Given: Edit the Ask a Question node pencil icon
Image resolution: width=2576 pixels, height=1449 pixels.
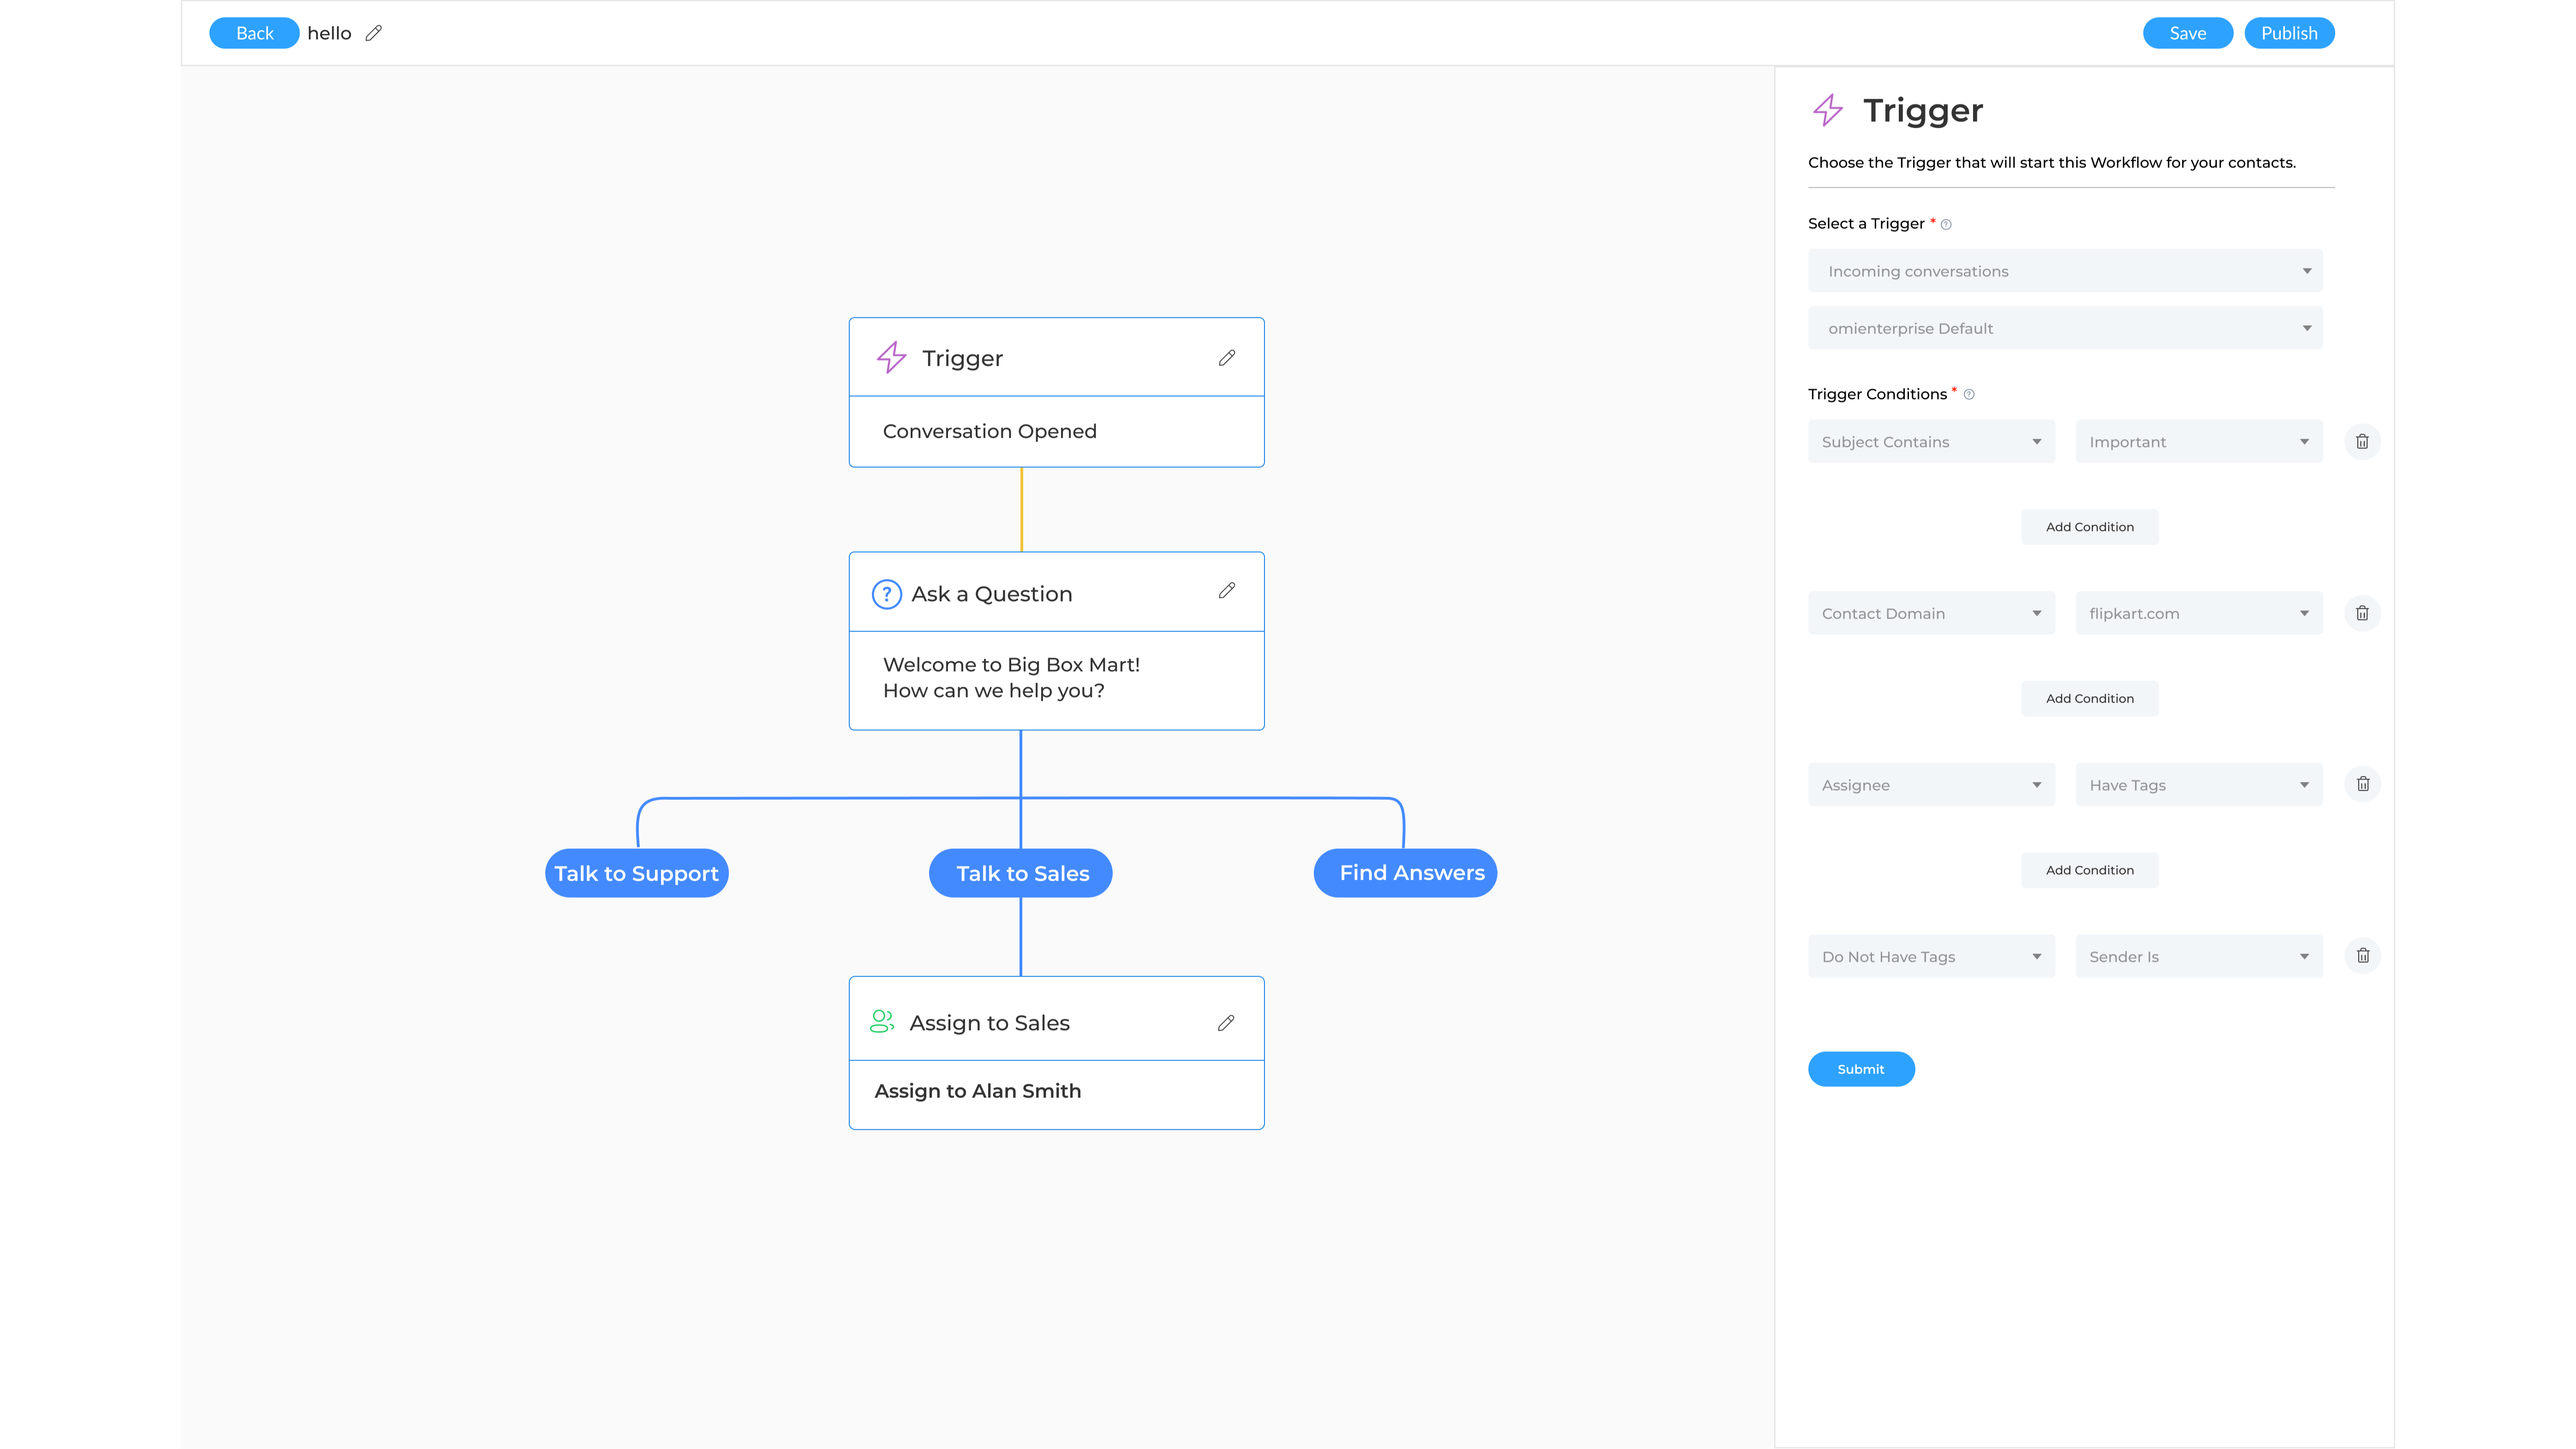Looking at the screenshot, I should coord(1227,591).
